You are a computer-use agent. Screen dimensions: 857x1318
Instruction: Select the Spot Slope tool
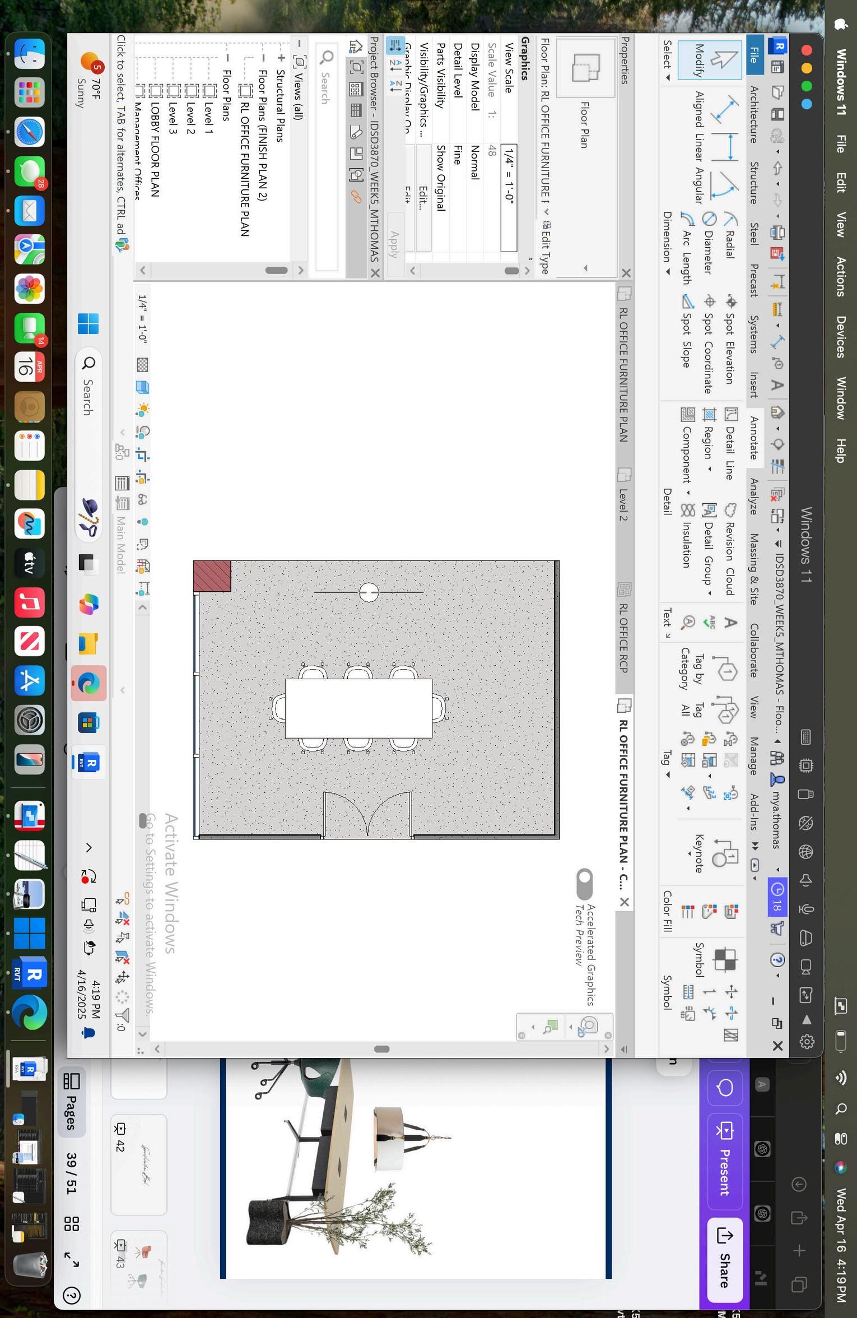pos(687,331)
